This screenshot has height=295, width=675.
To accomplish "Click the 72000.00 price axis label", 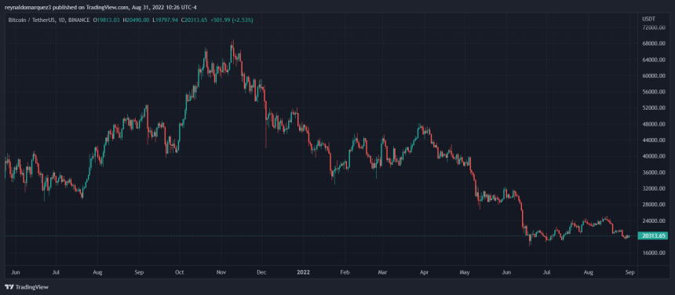I will click(654, 27).
